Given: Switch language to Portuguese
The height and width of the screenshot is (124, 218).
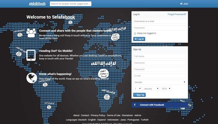Looking at the screenshot, I should (x=133, y=120).
